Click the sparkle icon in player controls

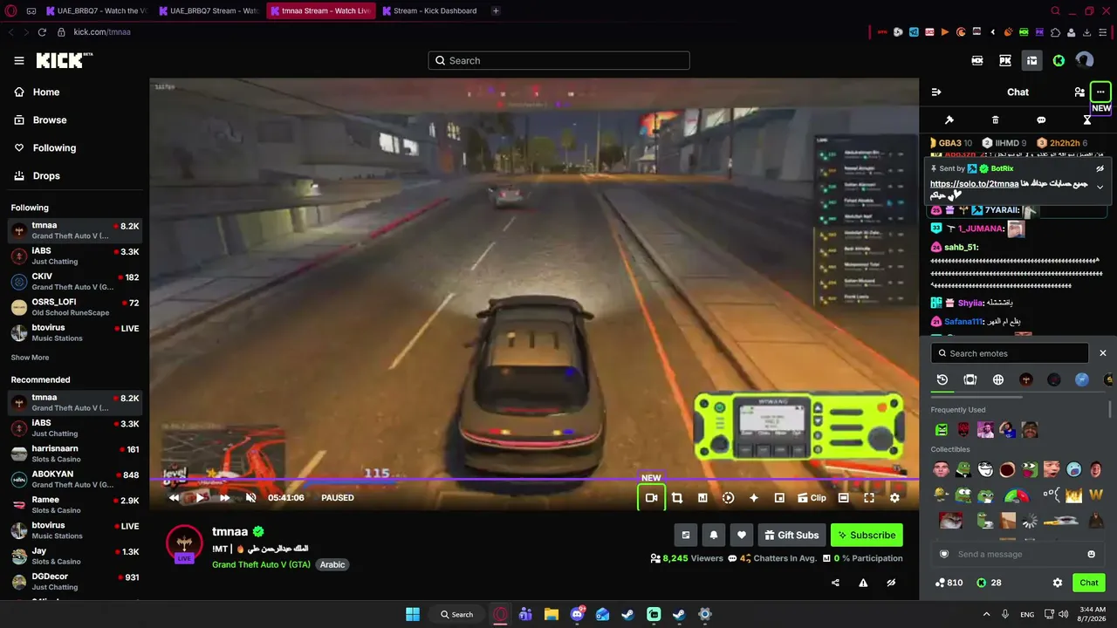coord(754,498)
